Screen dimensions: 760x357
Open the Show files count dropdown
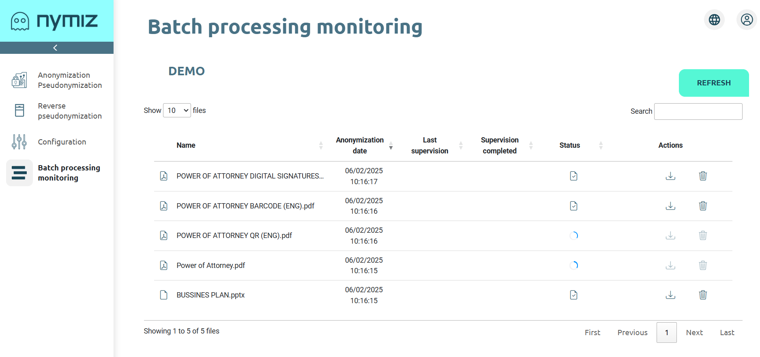tap(177, 110)
